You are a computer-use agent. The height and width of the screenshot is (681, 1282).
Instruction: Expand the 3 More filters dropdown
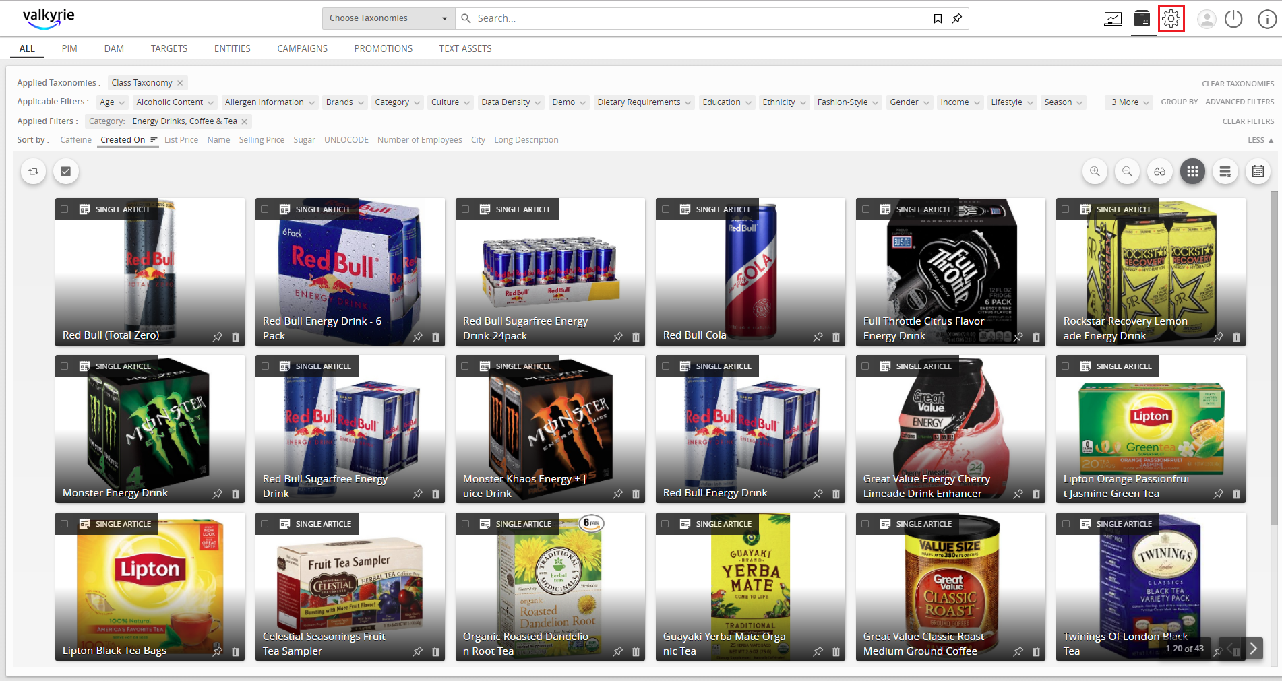(x=1129, y=102)
